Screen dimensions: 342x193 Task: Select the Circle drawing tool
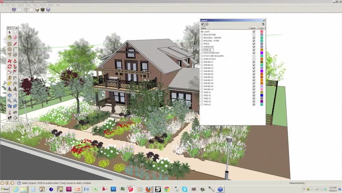coord(9,49)
